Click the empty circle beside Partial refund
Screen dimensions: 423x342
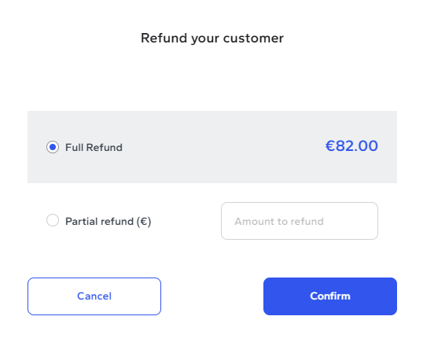coord(53,220)
